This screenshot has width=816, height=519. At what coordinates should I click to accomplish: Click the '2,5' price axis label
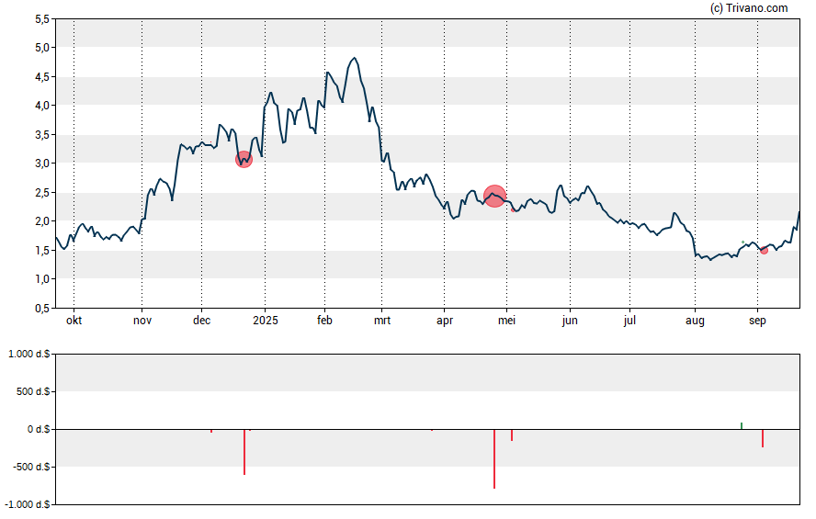coord(42,193)
